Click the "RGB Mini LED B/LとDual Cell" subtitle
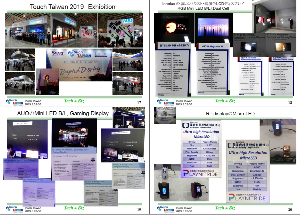Image resolution: width=300 pixels, height=215 pixels. [203, 8]
